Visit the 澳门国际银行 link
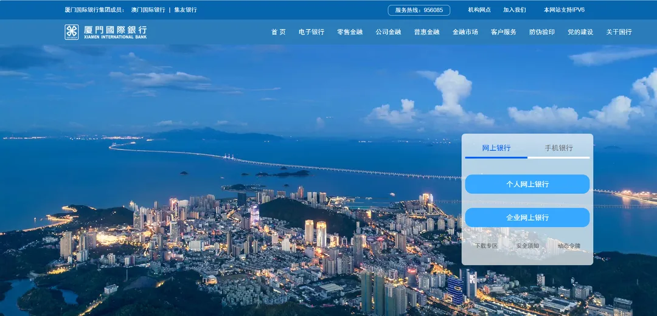 pyautogui.click(x=148, y=10)
